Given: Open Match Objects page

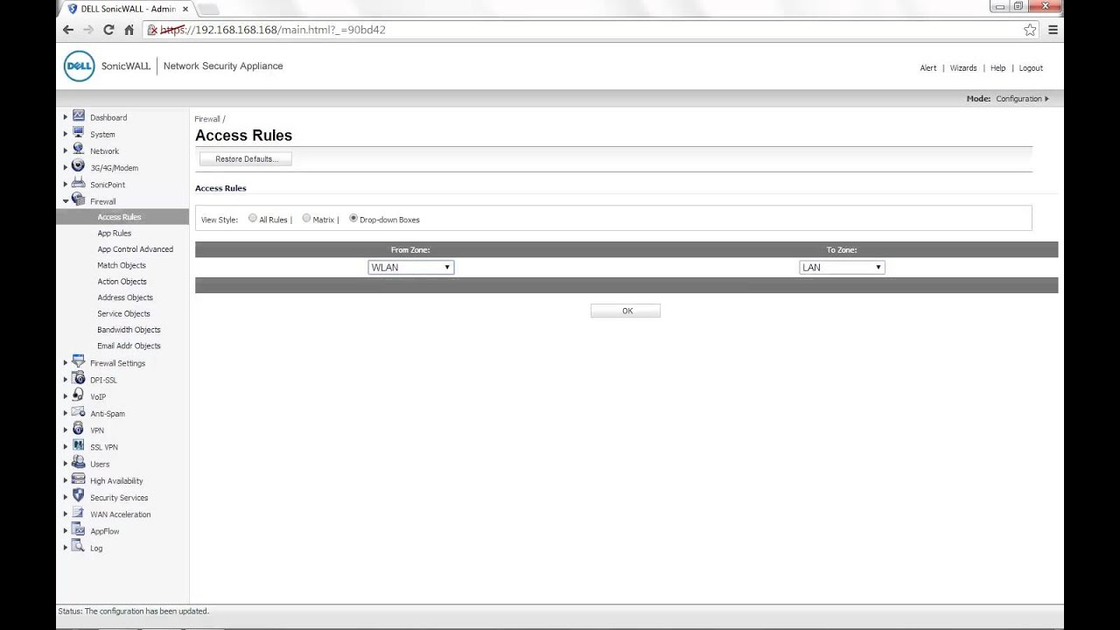Looking at the screenshot, I should click(122, 265).
